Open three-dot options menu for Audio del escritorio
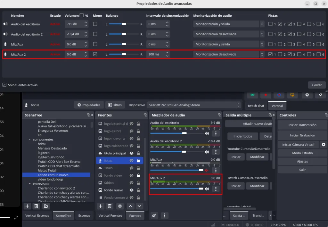328x227 pixels. [x=216, y=133]
